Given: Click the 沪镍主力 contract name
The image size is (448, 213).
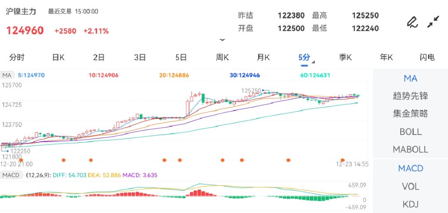Looking at the screenshot, I should pos(21,12).
